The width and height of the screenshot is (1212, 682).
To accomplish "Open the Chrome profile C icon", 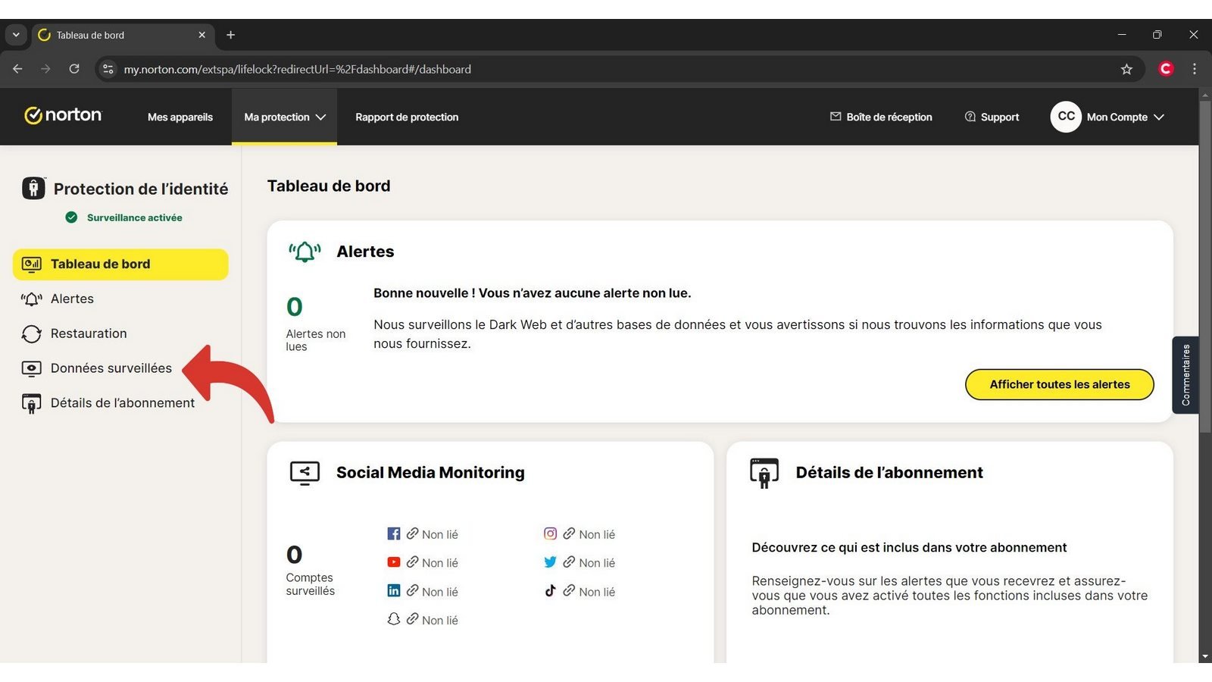I will click(x=1166, y=69).
